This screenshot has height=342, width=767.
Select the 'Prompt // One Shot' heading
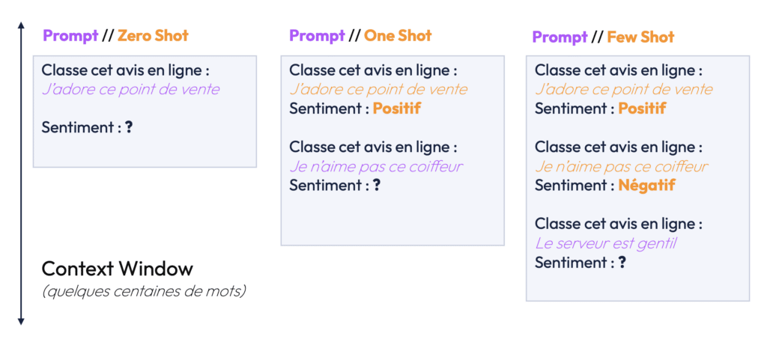click(360, 36)
